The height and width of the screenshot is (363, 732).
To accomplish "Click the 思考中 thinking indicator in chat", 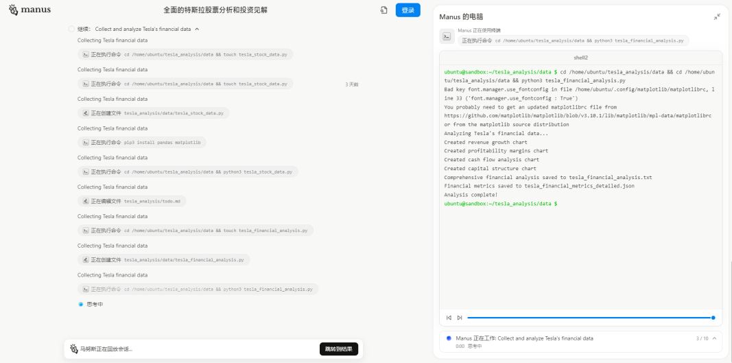I will coord(95,304).
